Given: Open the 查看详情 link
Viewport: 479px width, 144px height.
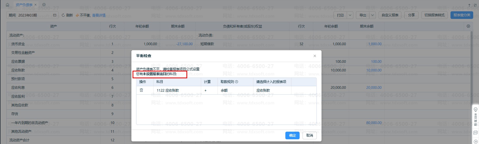Looking at the screenshot, I should 99,15.
